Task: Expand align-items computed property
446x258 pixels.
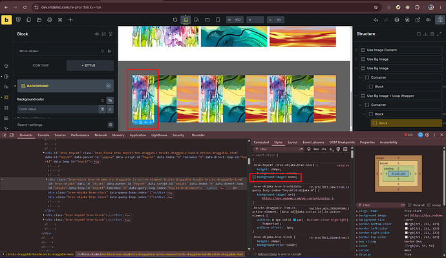Action: pos(357,211)
